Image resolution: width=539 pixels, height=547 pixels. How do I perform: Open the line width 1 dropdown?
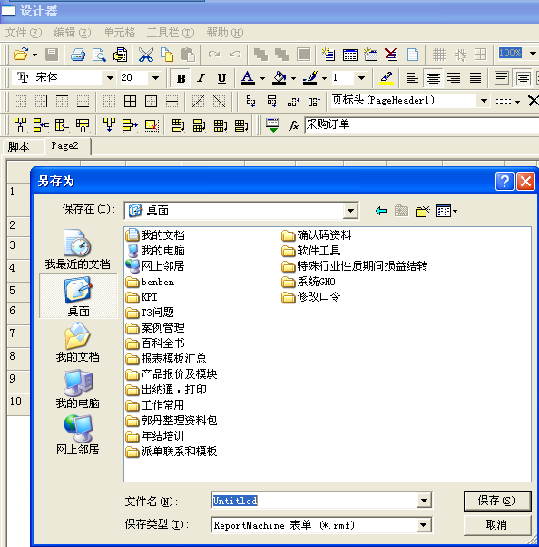click(x=361, y=77)
